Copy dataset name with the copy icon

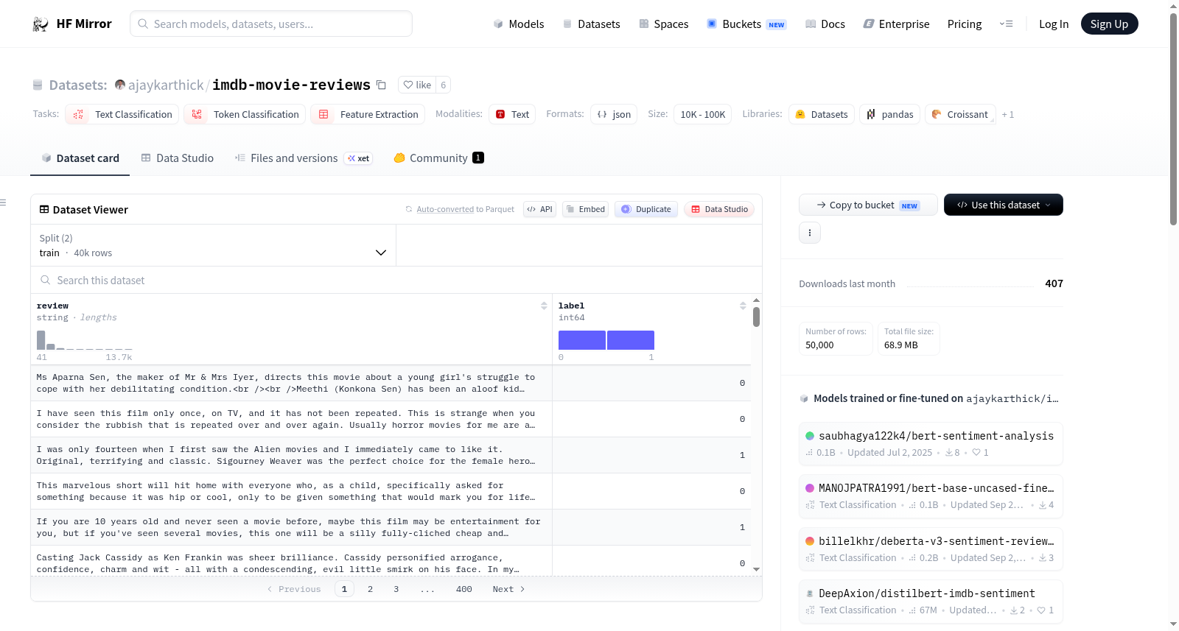pyautogui.click(x=381, y=85)
